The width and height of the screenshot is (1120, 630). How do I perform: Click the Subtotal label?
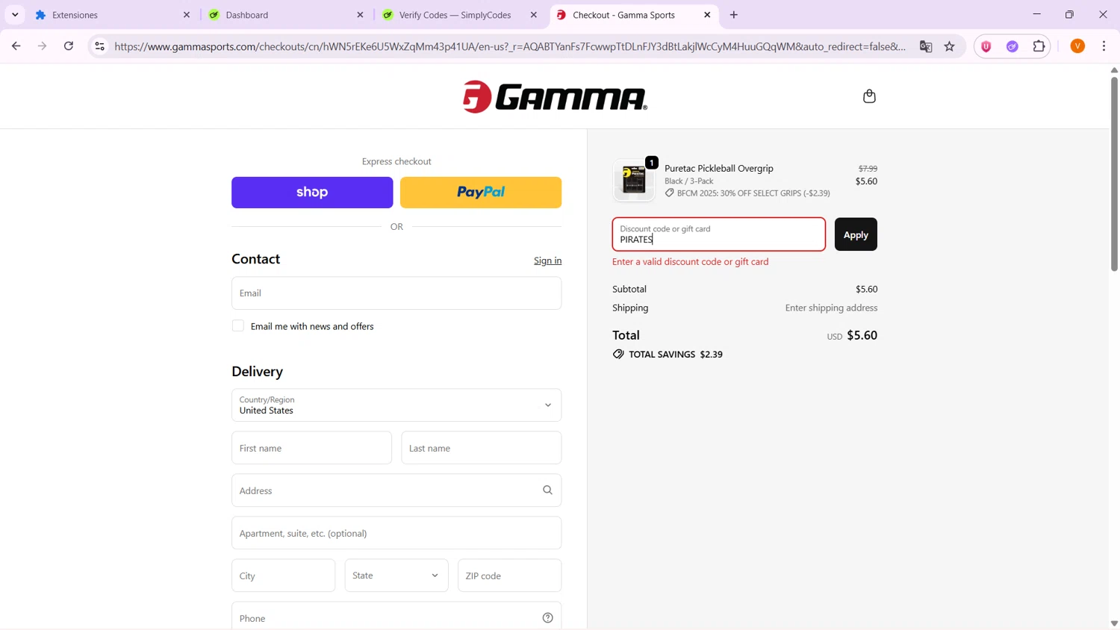point(629,289)
